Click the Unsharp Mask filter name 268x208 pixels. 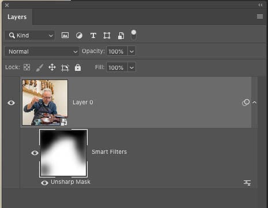tap(70, 182)
